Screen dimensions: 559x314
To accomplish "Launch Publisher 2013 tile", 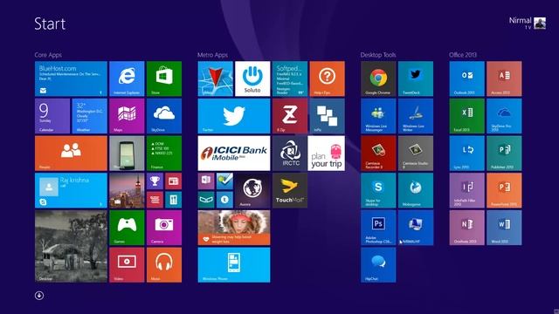I will 504,154.
